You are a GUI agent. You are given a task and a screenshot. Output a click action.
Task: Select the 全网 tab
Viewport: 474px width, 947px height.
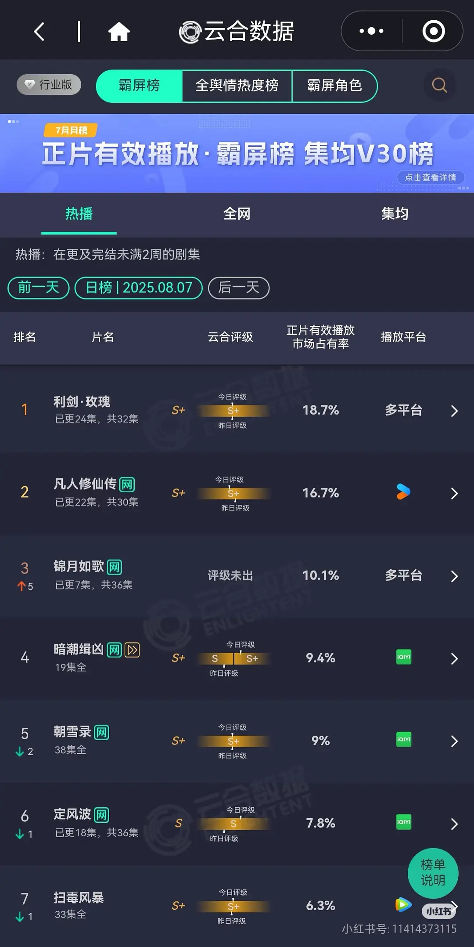(237, 214)
